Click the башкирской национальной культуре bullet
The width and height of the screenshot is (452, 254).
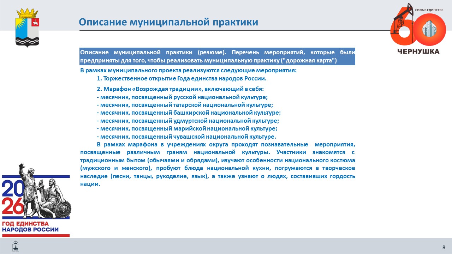point(189,113)
